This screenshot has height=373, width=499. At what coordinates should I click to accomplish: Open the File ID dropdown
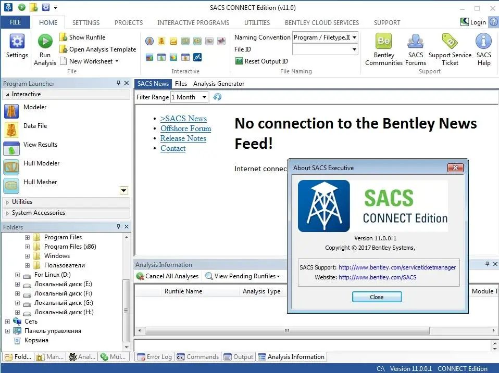tap(354, 49)
